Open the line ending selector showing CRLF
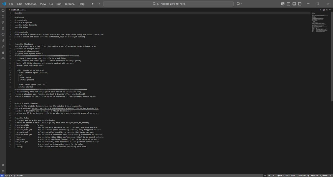The width and height of the screenshot is (333, 177). (293, 175)
